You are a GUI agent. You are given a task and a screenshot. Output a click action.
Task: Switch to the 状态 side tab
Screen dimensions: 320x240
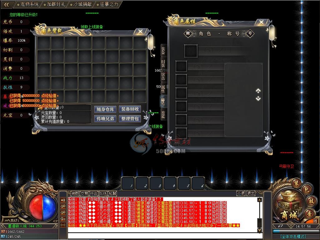pyautogui.click(x=163, y=76)
